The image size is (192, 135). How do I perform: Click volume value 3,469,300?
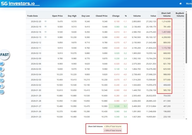[x=136, y=106]
